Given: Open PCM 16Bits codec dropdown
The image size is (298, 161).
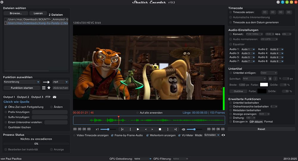Looking at the screenshot, I should pos(254,34).
